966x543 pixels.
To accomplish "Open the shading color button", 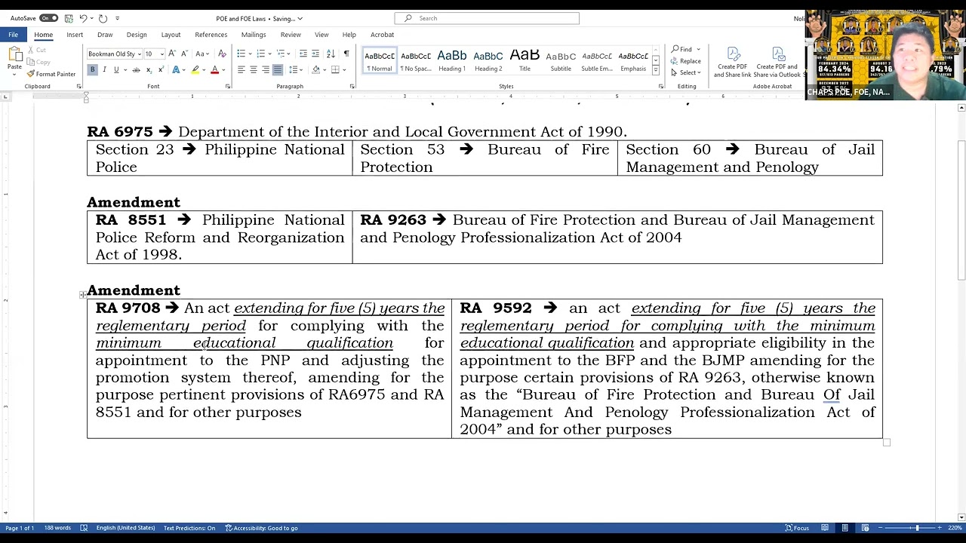I will (x=316, y=69).
